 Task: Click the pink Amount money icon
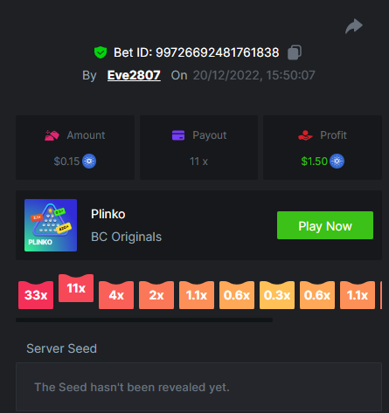point(52,135)
